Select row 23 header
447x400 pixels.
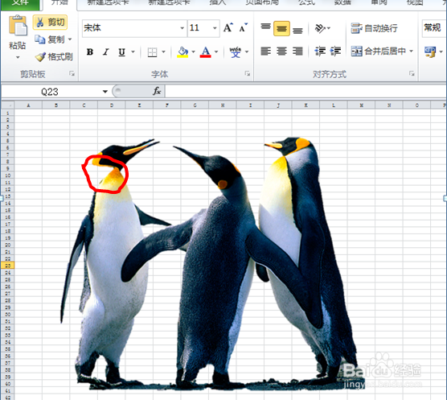coord(8,266)
